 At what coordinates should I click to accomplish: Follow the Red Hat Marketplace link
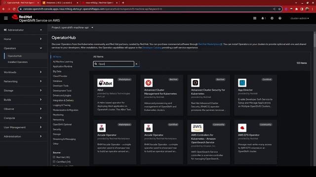click(x=210, y=44)
